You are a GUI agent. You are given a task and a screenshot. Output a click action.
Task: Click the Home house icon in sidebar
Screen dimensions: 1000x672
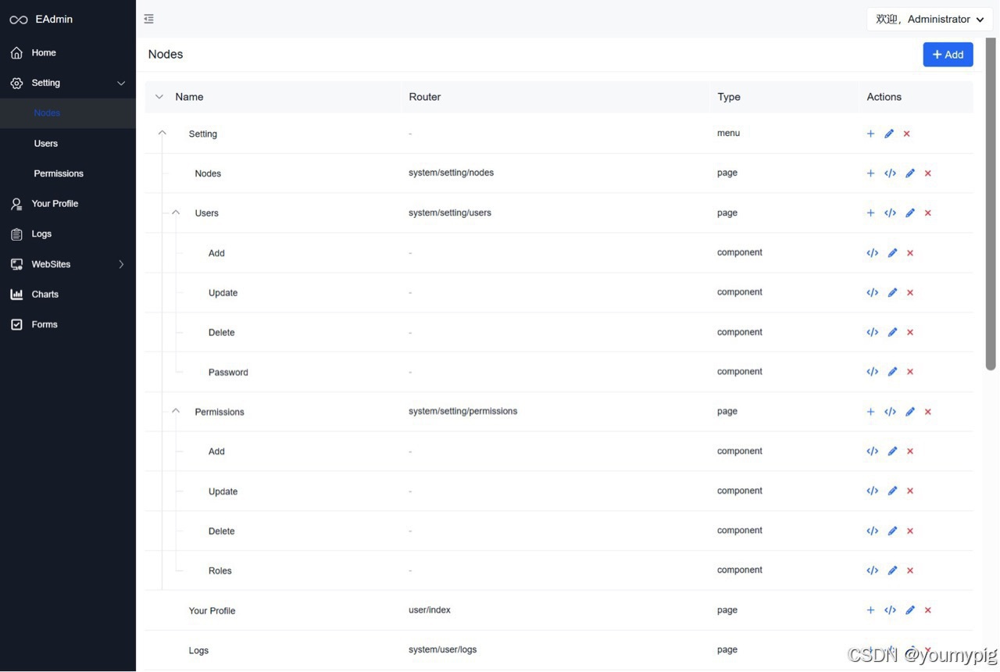(x=16, y=53)
